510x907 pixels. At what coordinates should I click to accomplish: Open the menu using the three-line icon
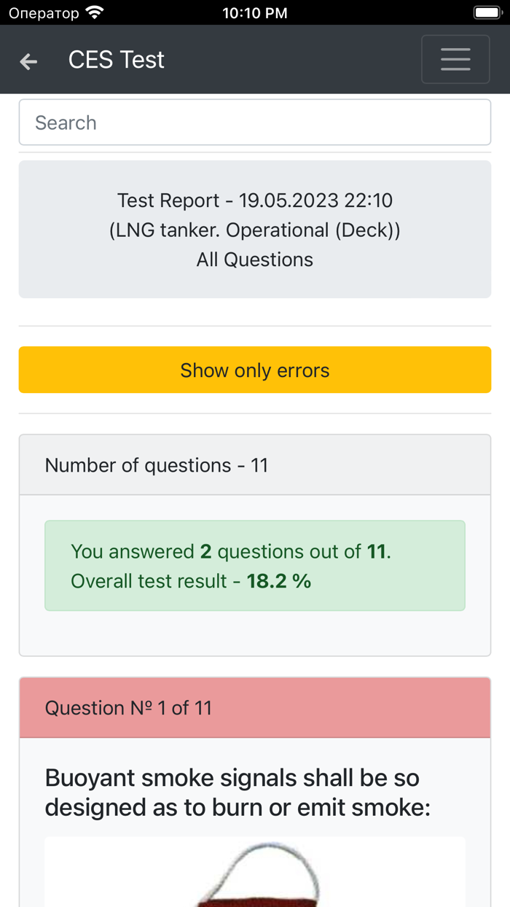(x=455, y=59)
